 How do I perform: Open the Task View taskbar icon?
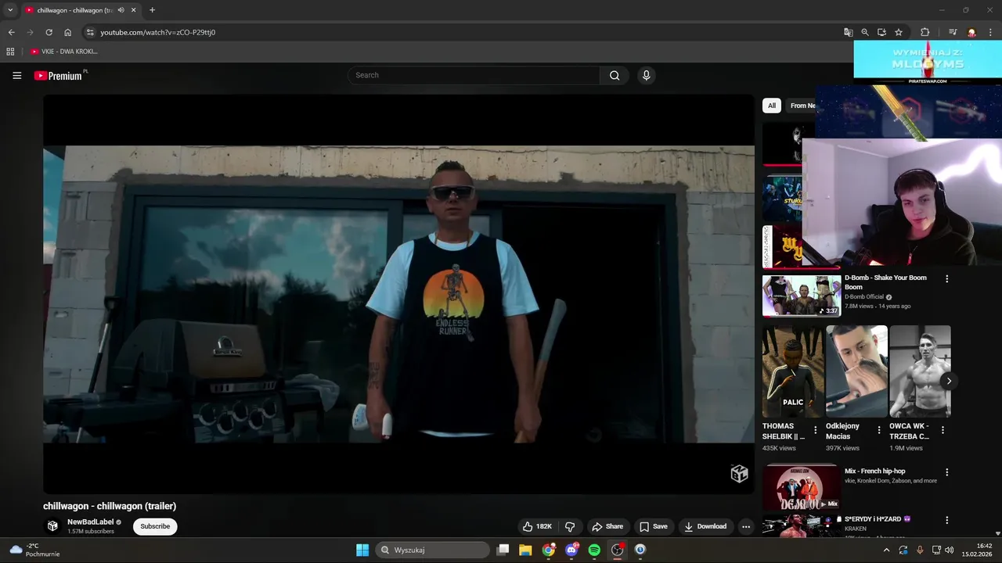point(503,550)
